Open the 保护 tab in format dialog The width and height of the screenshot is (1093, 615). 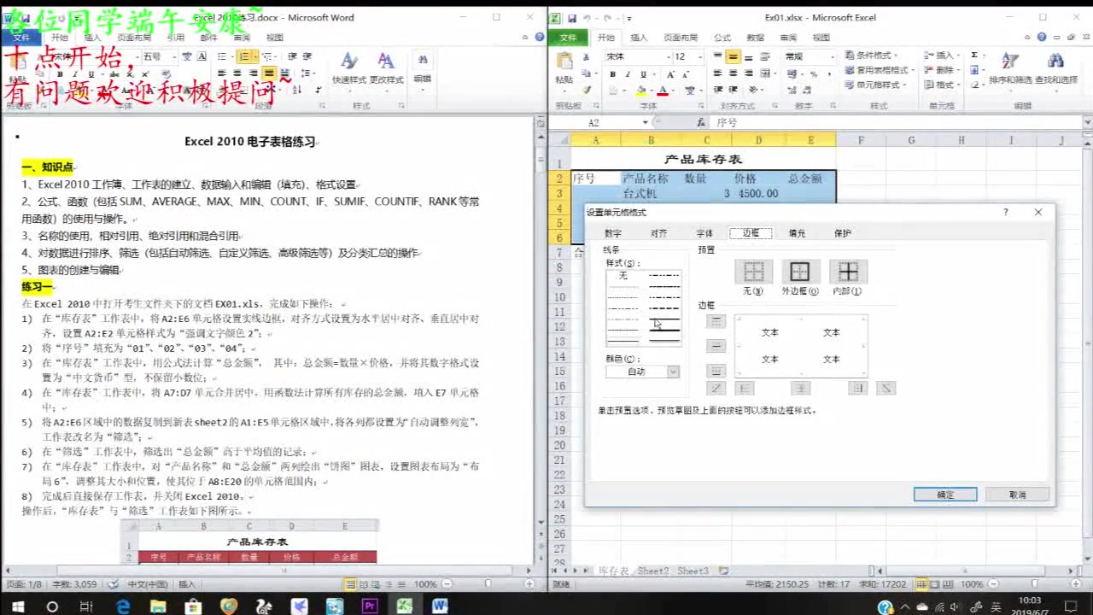[x=843, y=233]
